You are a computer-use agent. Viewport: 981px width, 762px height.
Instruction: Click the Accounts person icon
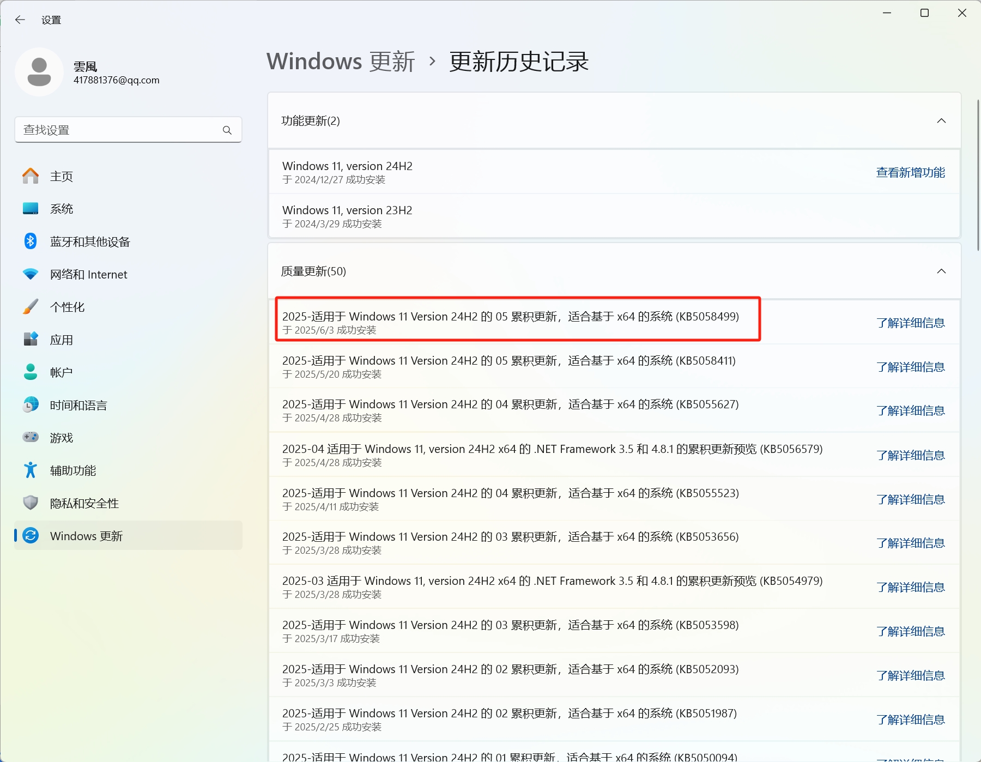[31, 372]
